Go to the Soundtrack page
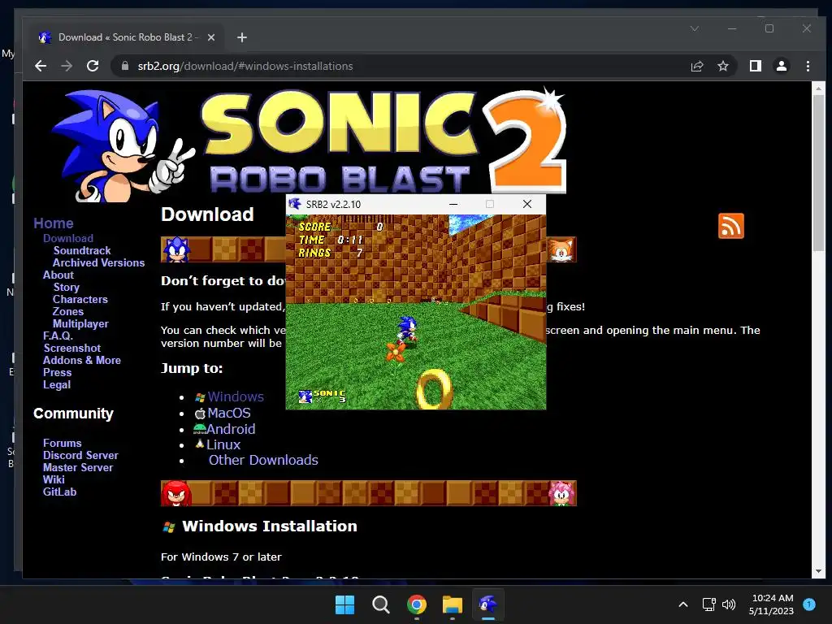This screenshot has width=832, height=624. point(82,250)
